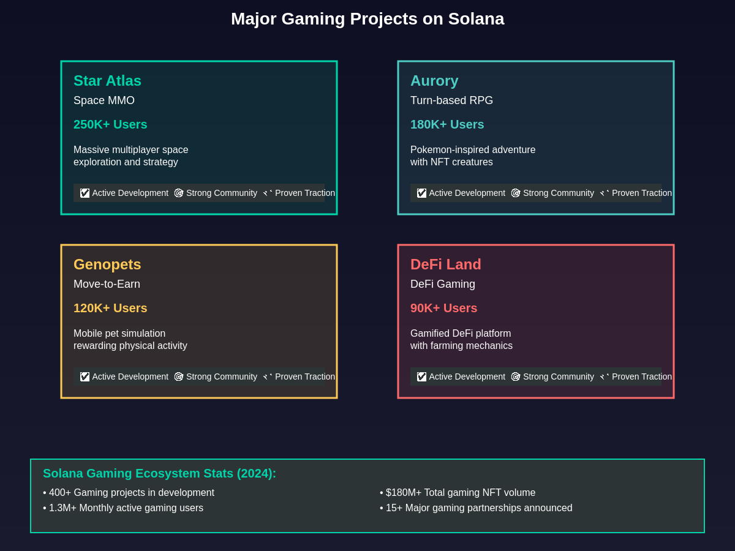Image resolution: width=735 pixels, height=551 pixels.
Task: Click the checkmark icon in Aurory card
Action: point(421,193)
